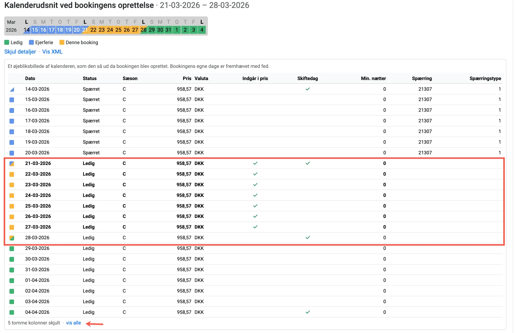The width and height of the screenshot is (517, 333).
Task: Click Skiftedag checkmark in 14-03-2026 row
Action: pos(308,89)
